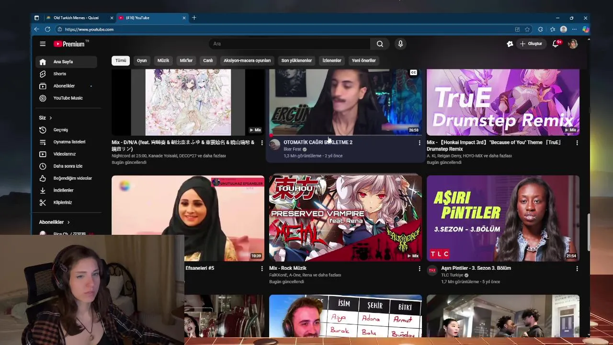Open Shorts from the sidebar
The image size is (613, 345).
(x=66, y=74)
